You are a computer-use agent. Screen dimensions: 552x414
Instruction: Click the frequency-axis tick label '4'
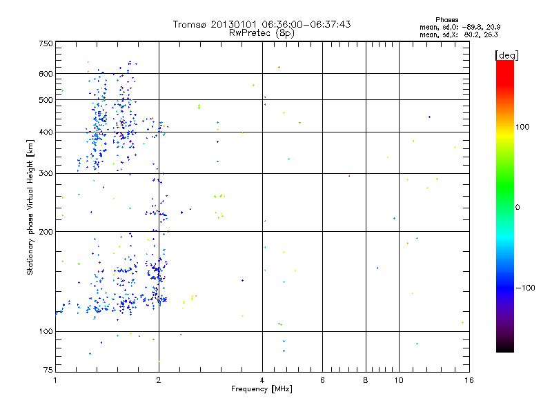[x=262, y=380]
